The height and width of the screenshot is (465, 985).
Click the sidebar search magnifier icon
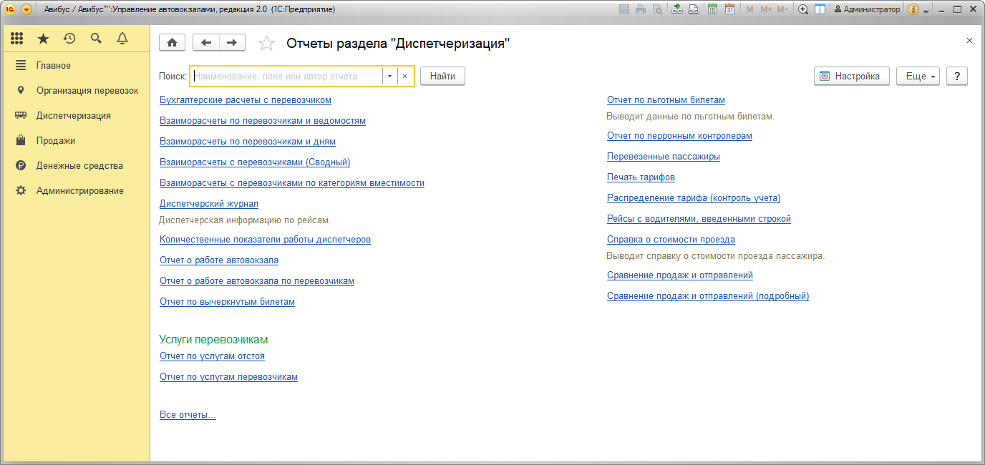96,39
